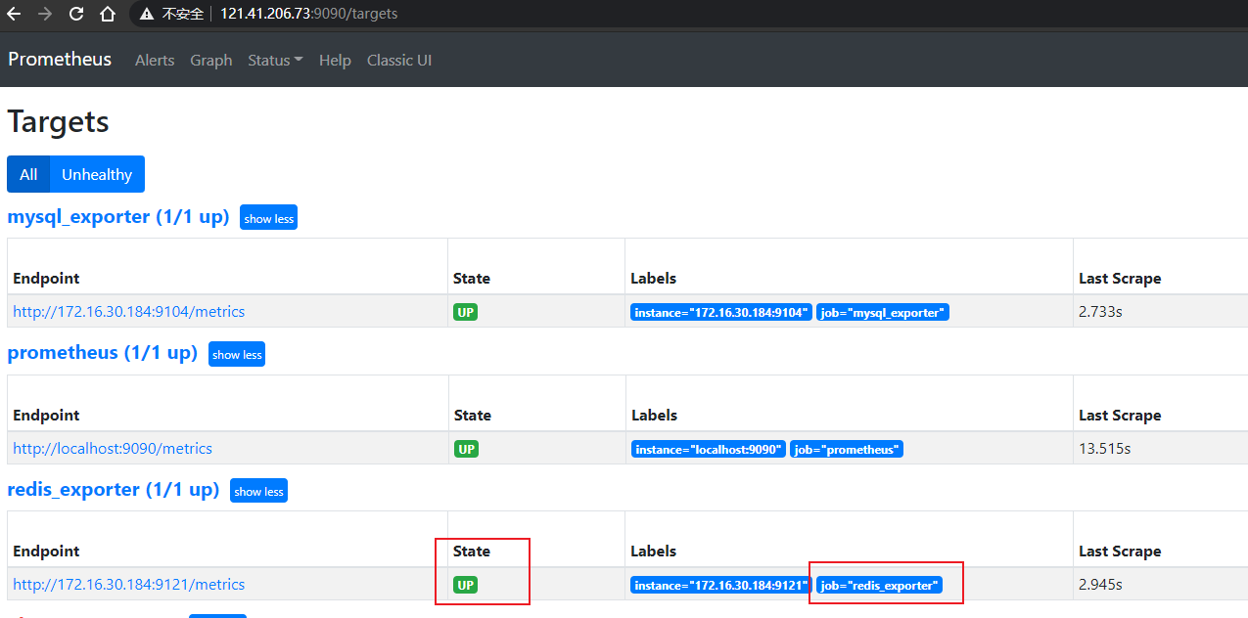Open the redis_exporter (1/1 up) heading link

[x=114, y=489]
